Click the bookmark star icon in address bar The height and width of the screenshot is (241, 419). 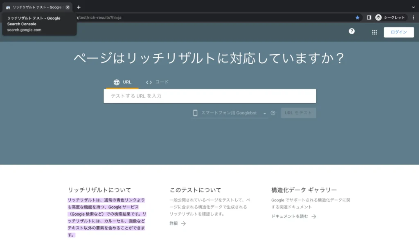(357, 18)
